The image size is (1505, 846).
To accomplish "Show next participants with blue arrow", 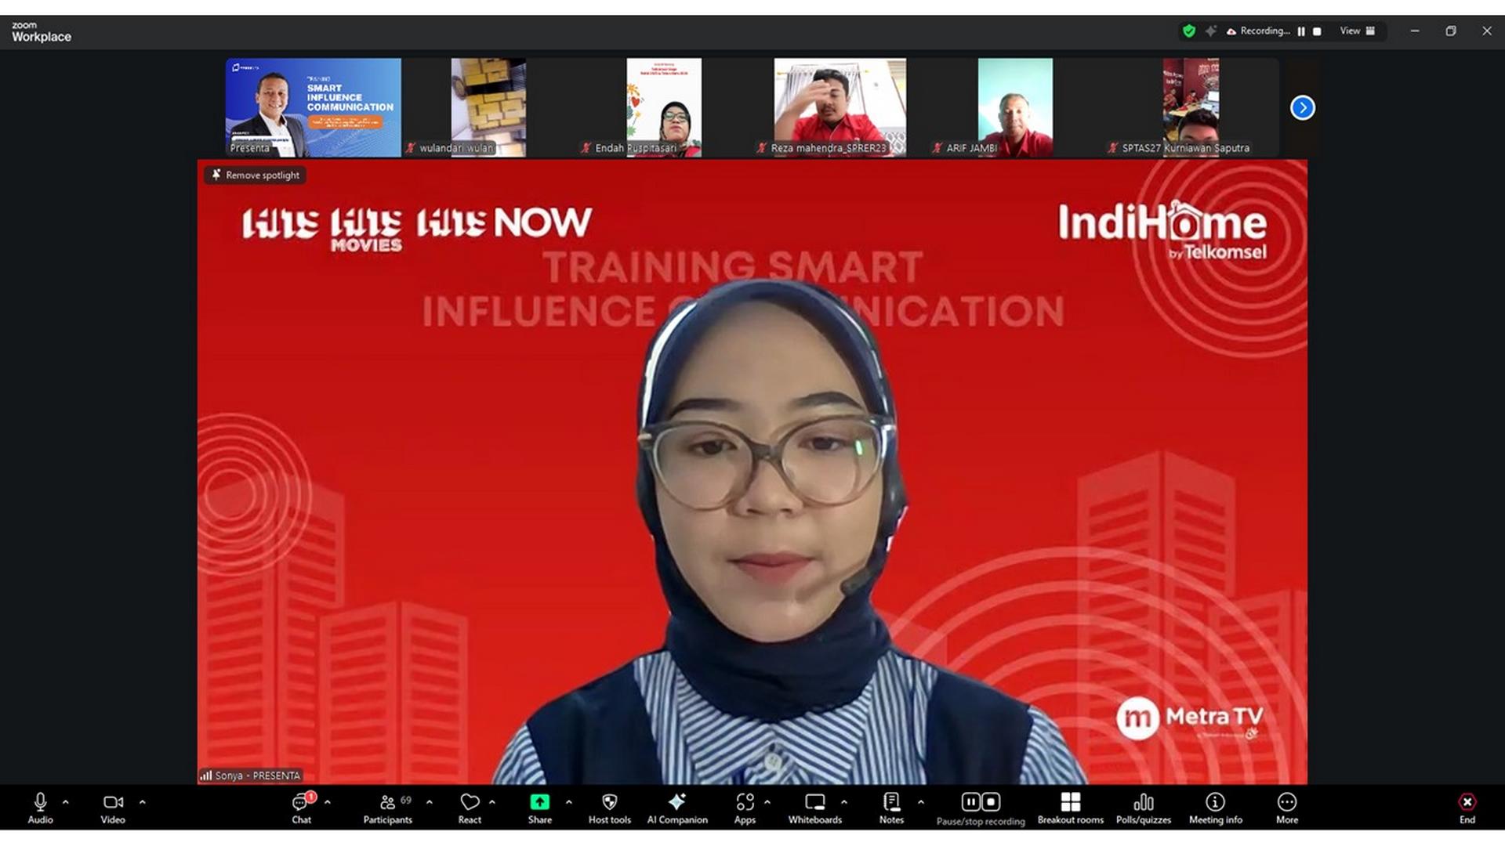I will (x=1302, y=107).
